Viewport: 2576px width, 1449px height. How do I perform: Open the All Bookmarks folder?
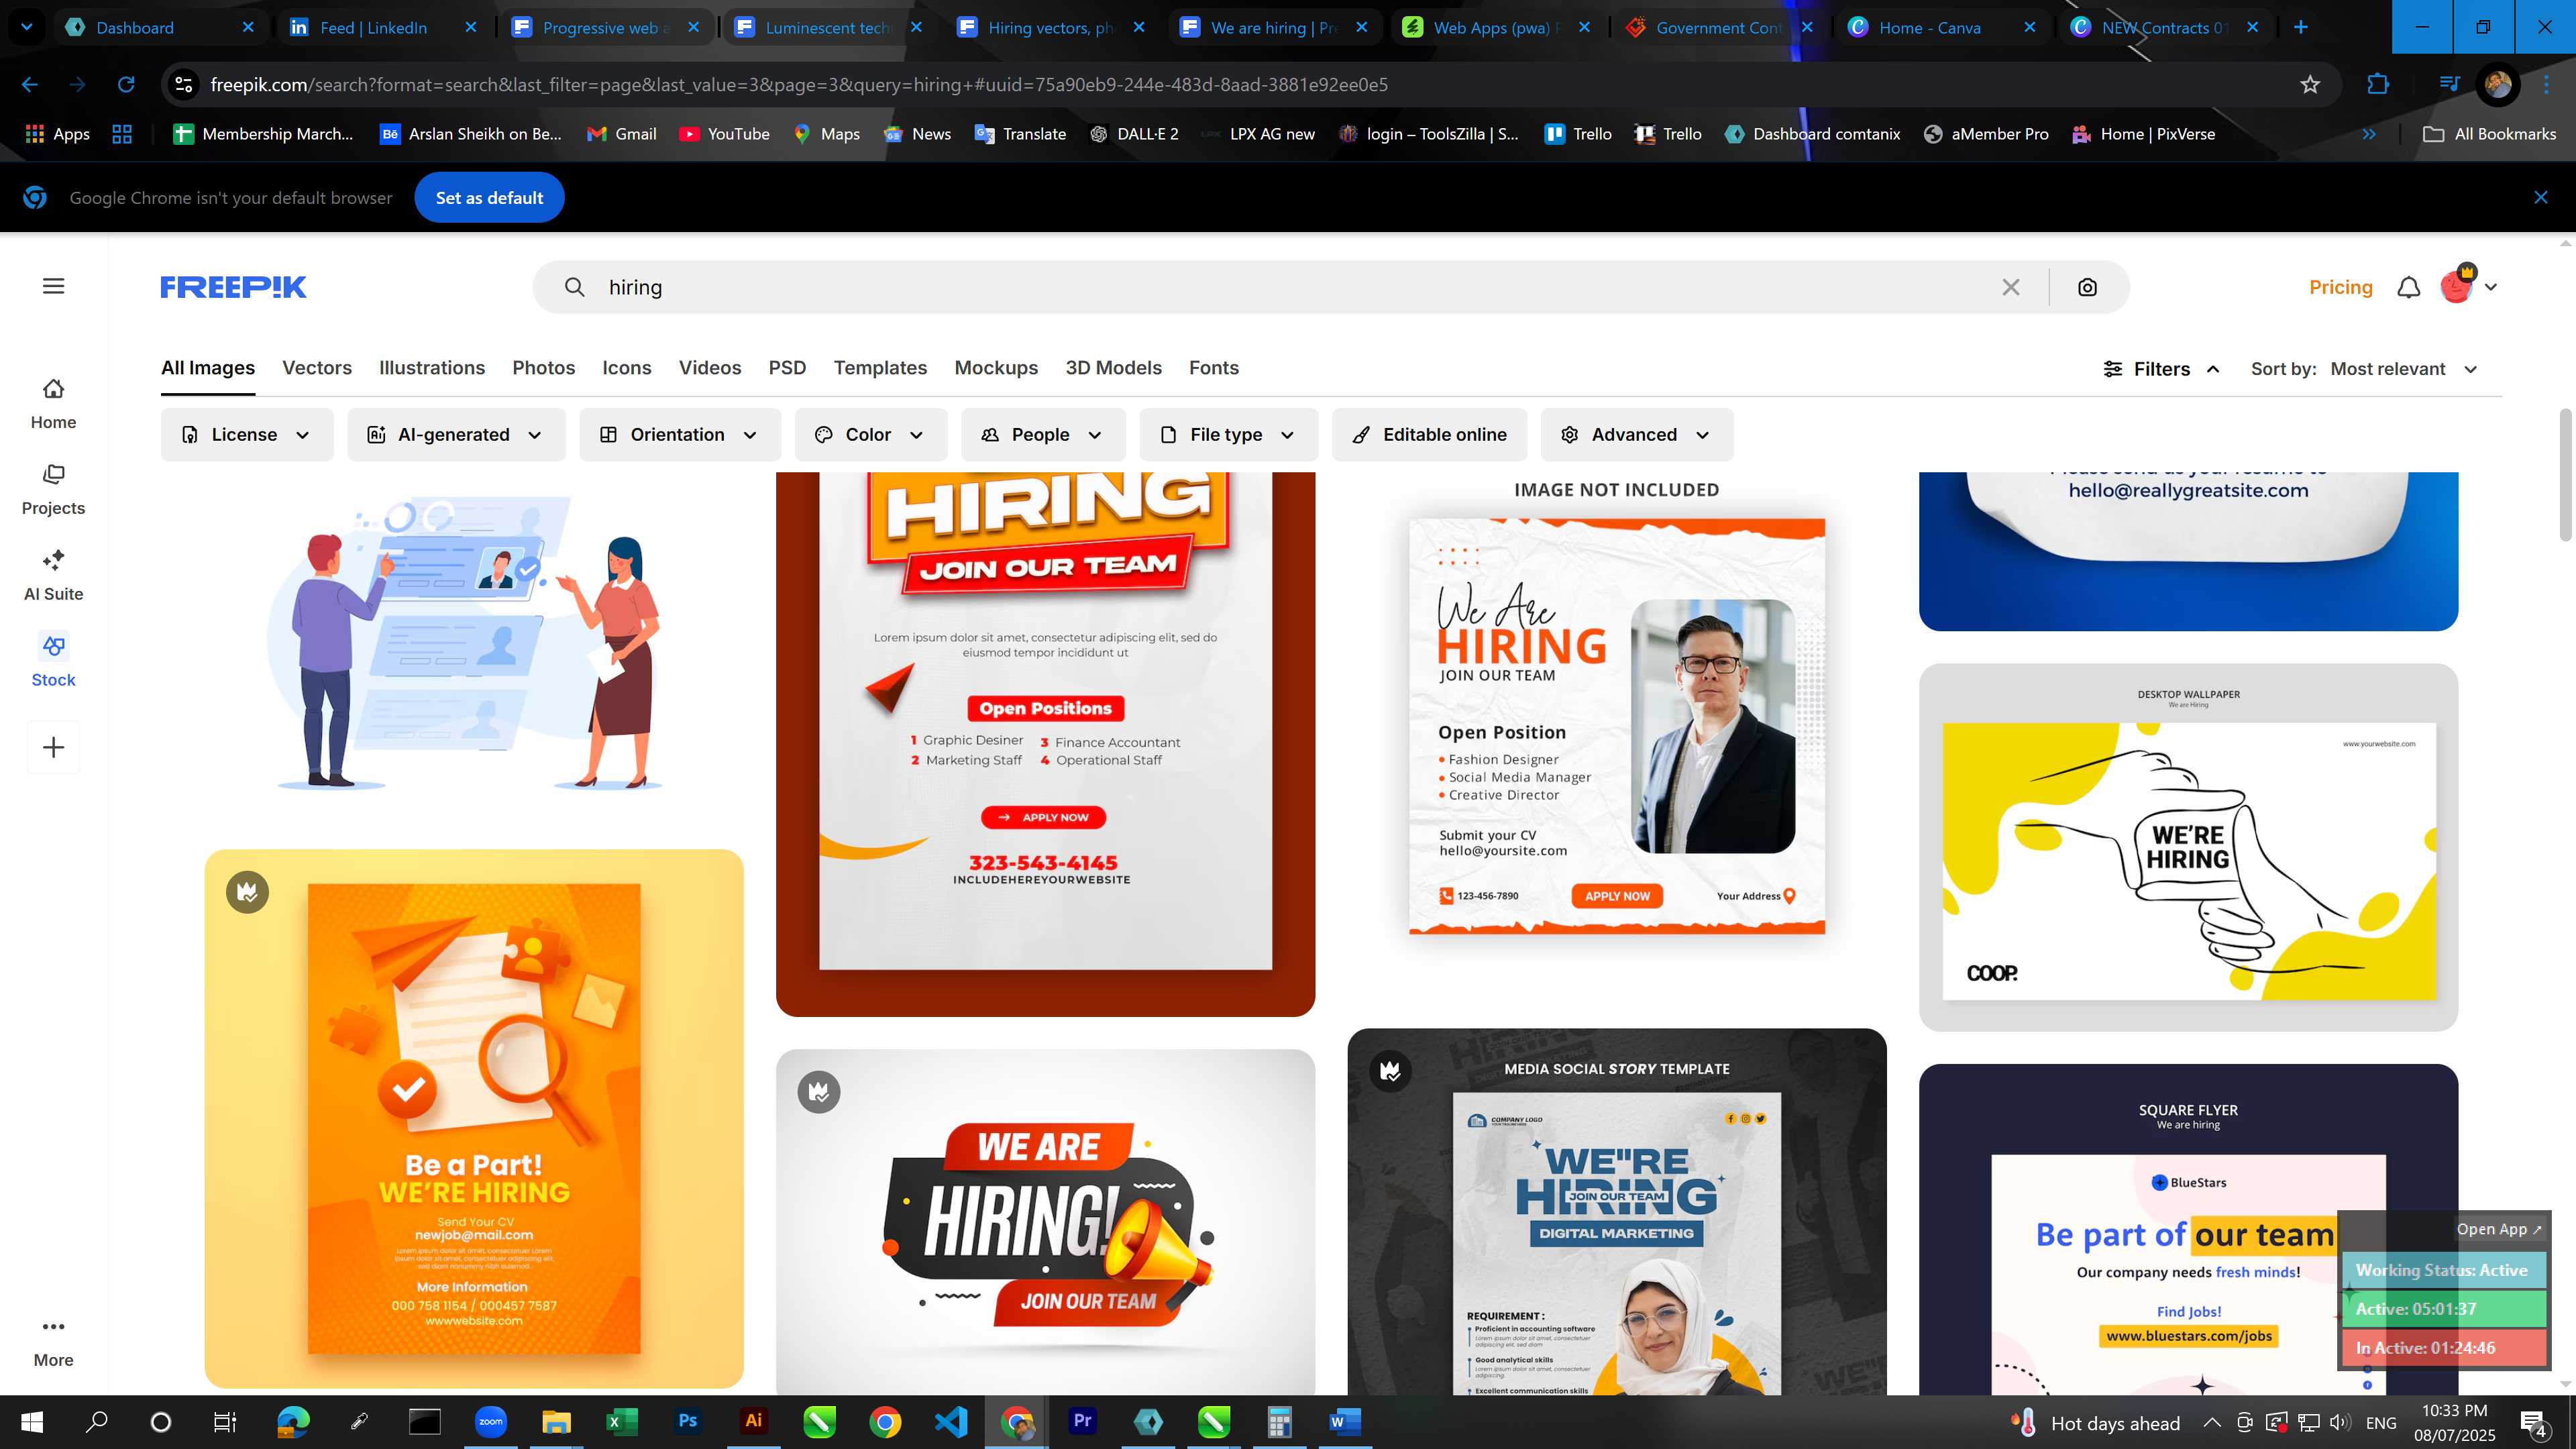click(x=2490, y=134)
